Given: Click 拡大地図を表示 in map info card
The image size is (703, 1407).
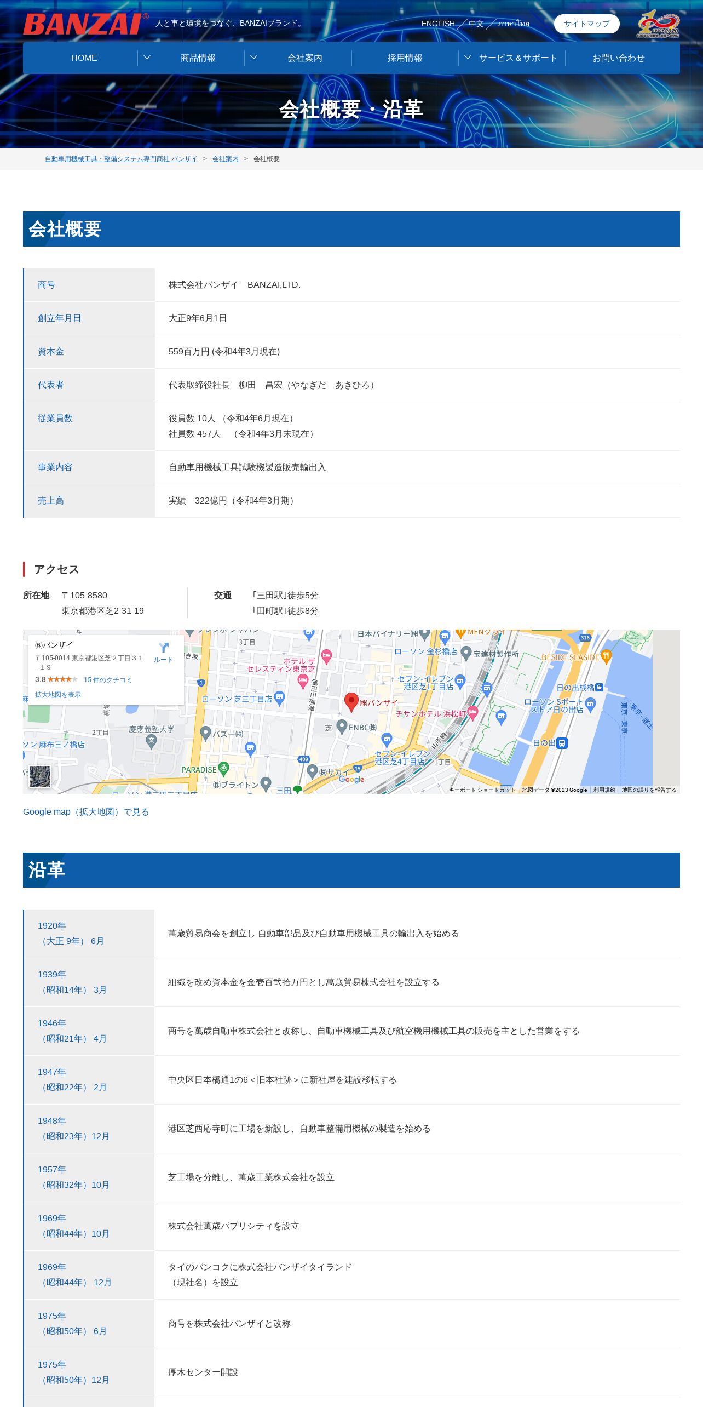Looking at the screenshot, I should 57,695.
